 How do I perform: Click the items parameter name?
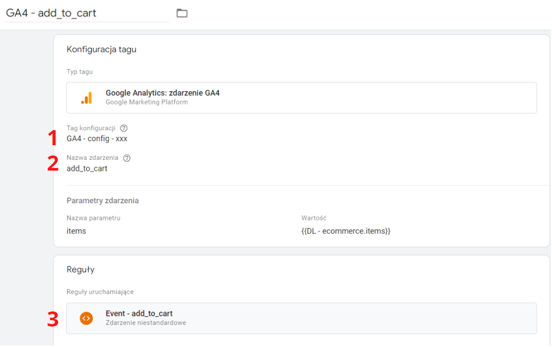(x=76, y=231)
